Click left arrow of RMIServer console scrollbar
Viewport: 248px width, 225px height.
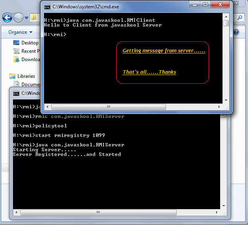pos(16,213)
